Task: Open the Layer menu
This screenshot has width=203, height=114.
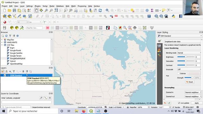Action: pyautogui.click(x=22, y=6)
